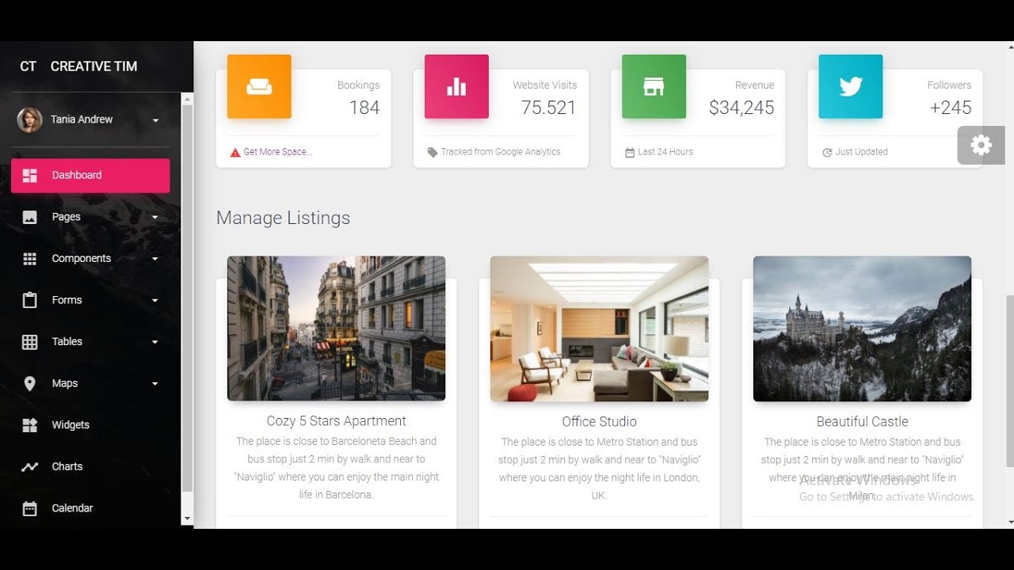Click the Beautiful Castle snowy photo
Screen dimensions: 1014x570
[x=862, y=329]
